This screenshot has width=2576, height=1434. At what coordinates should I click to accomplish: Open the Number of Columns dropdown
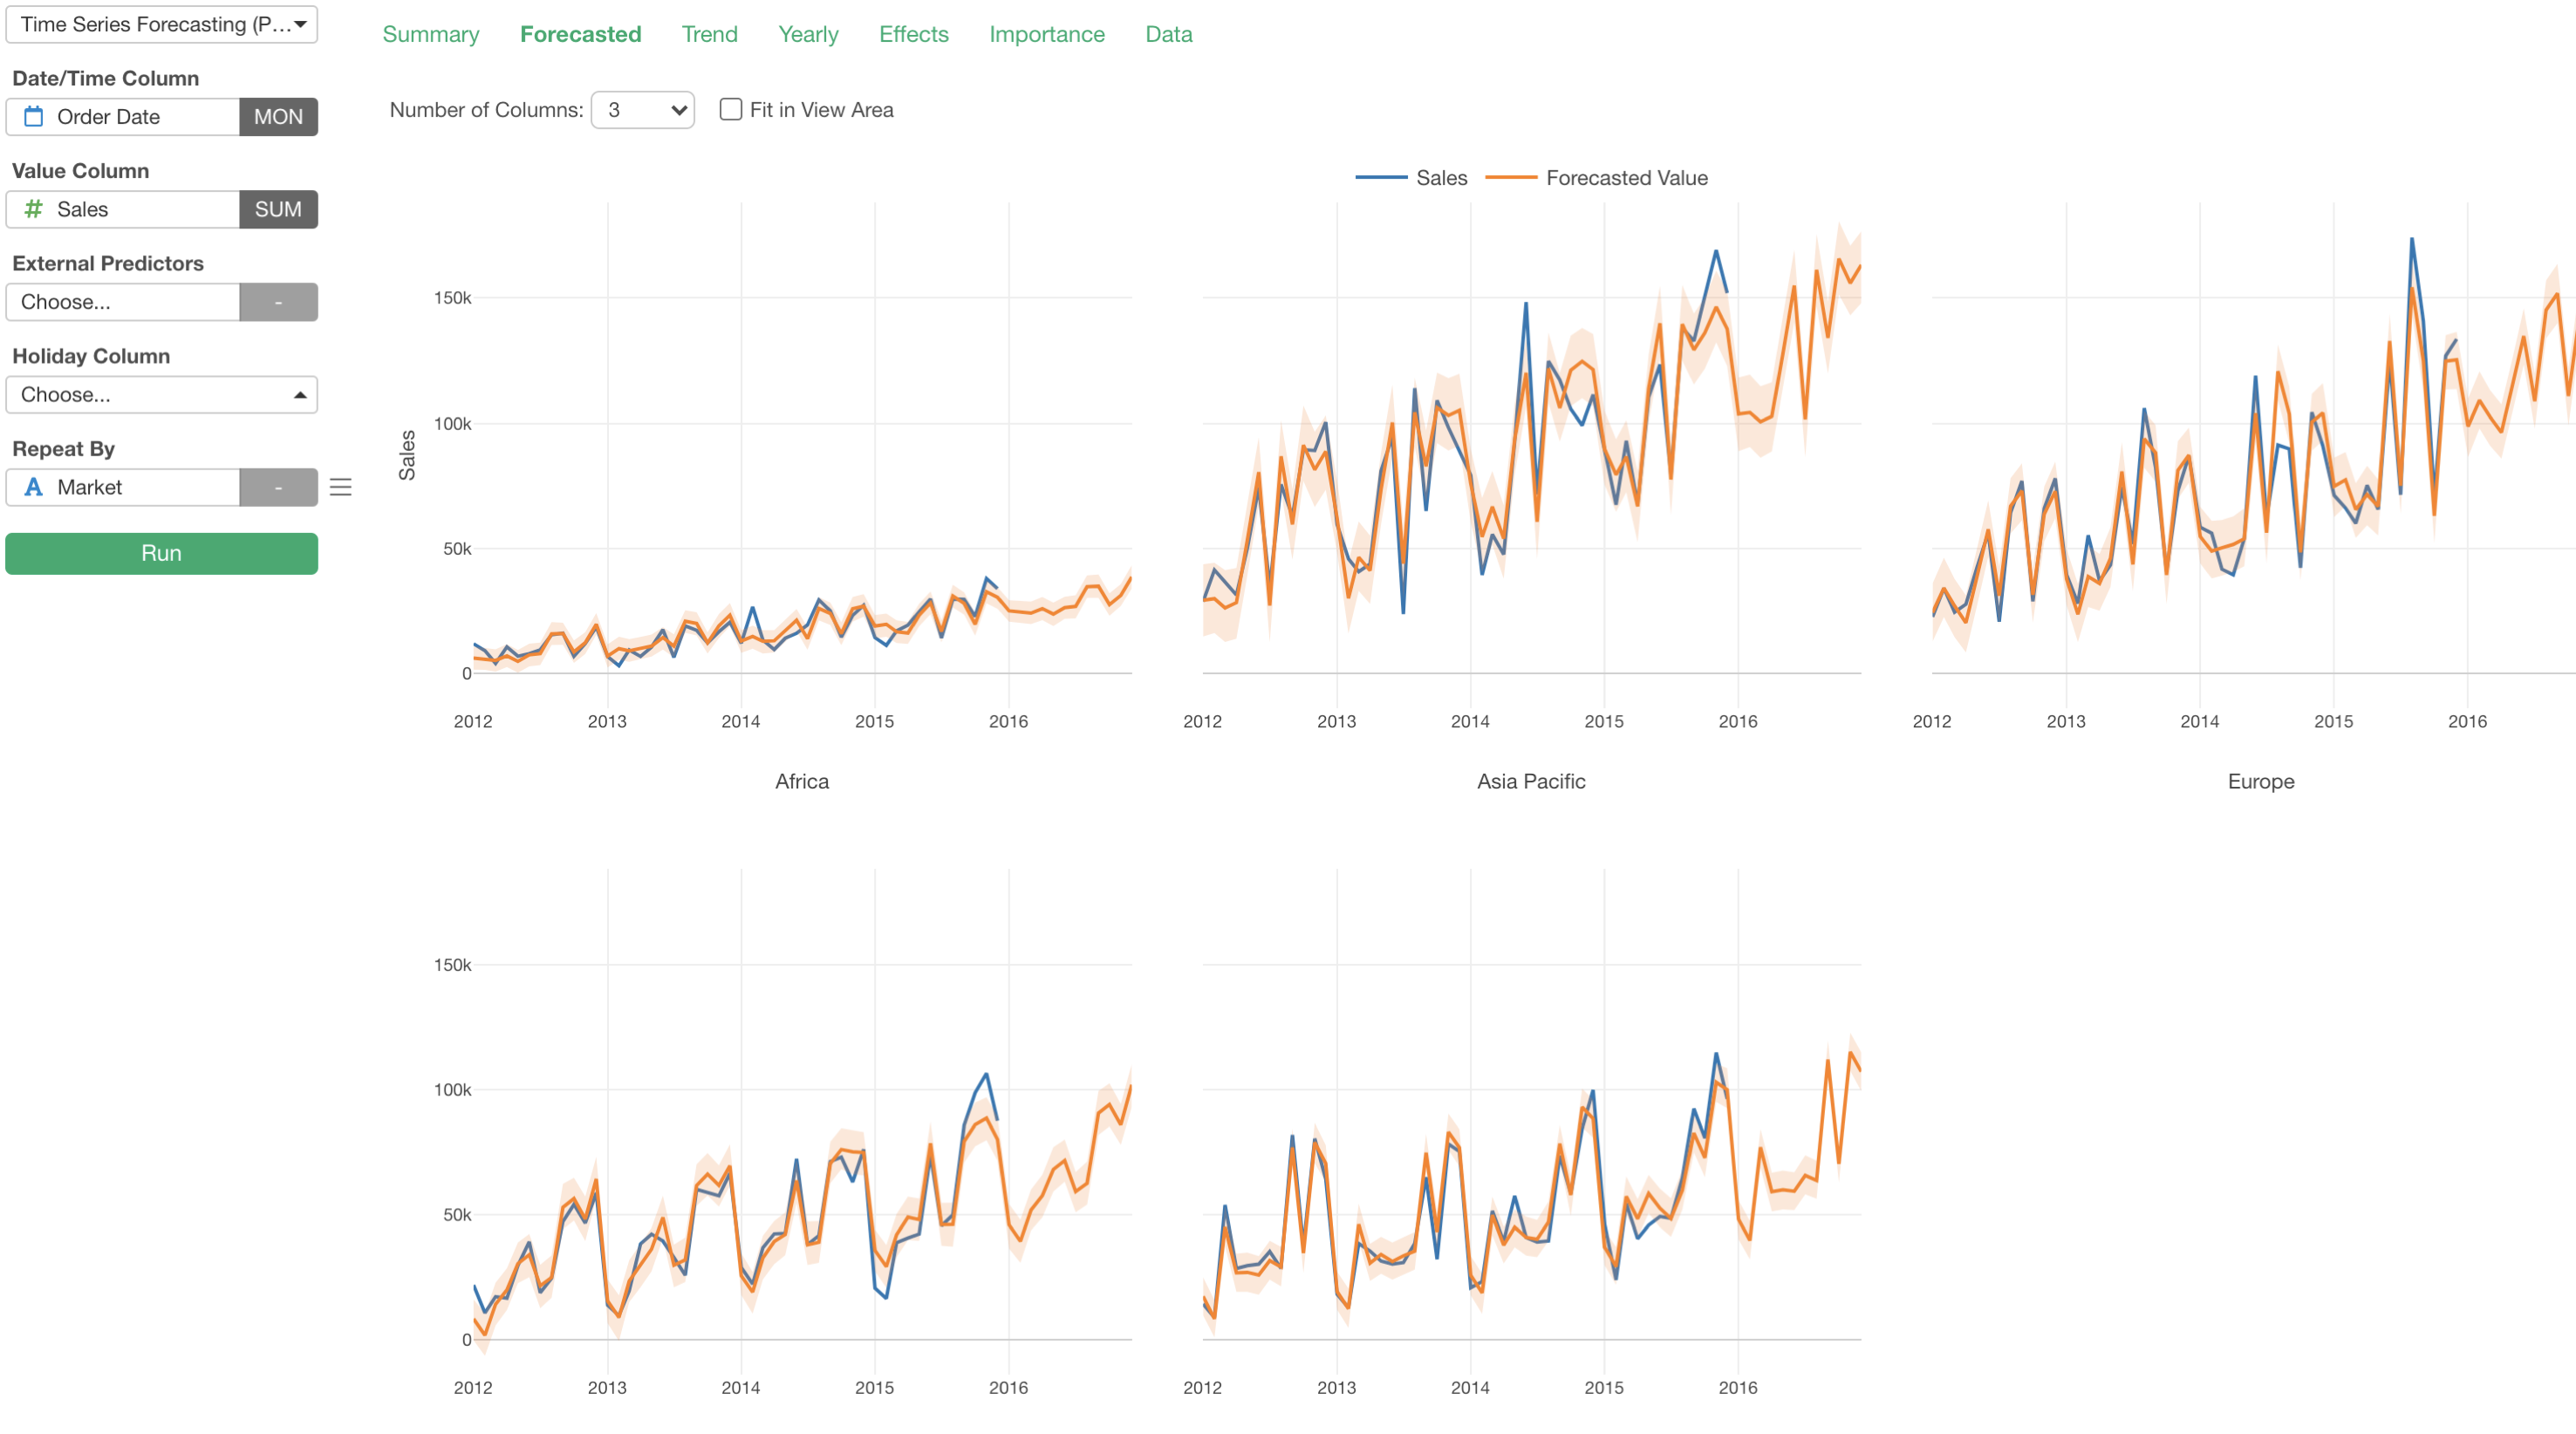[643, 110]
